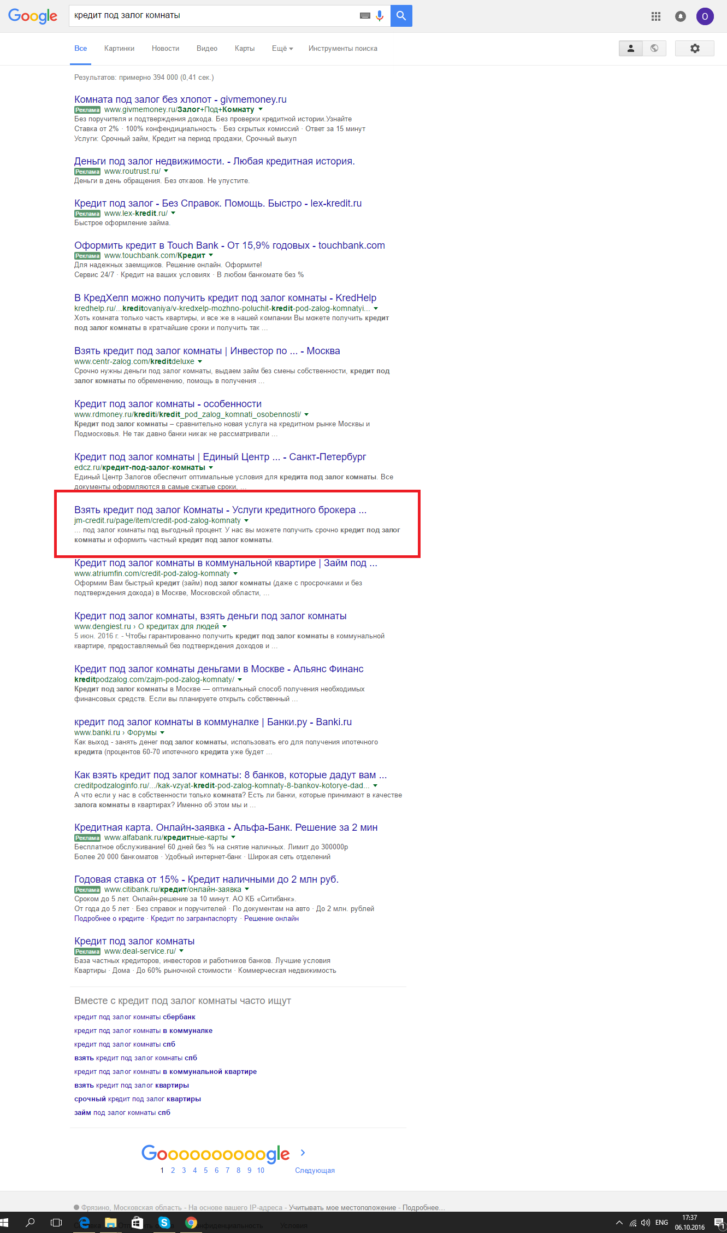Open File Explorer from the taskbar

pos(111,1222)
